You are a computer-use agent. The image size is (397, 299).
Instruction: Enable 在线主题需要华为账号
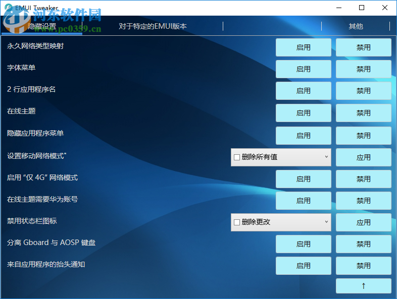click(304, 201)
